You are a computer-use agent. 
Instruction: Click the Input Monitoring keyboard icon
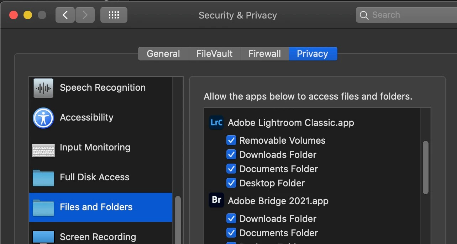pos(43,150)
